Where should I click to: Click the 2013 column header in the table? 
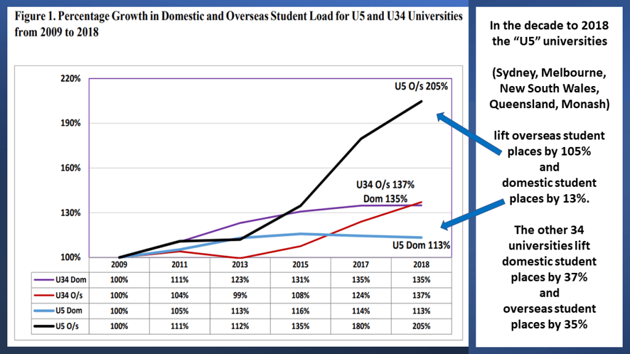click(241, 265)
